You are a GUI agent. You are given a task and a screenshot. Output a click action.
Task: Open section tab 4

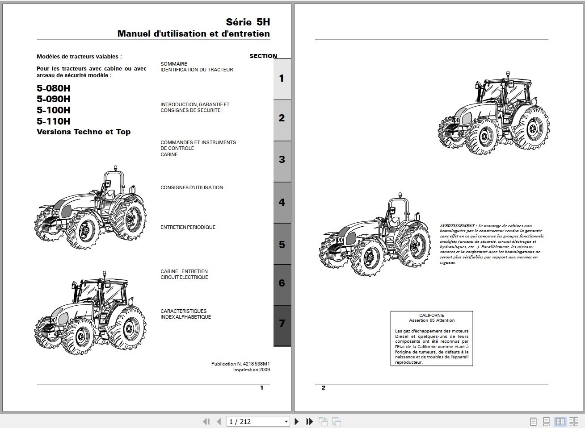tap(282, 202)
